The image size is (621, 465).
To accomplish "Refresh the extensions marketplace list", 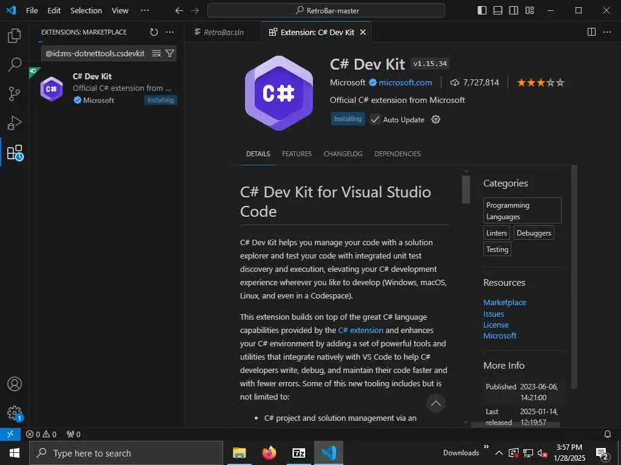I will click(x=153, y=32).
